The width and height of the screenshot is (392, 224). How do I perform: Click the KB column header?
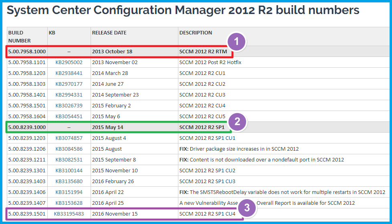click(52, 32)
